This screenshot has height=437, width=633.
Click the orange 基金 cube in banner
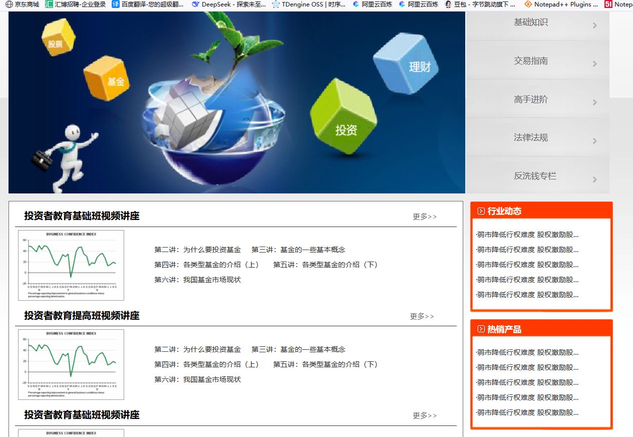[x=106, y=78]
